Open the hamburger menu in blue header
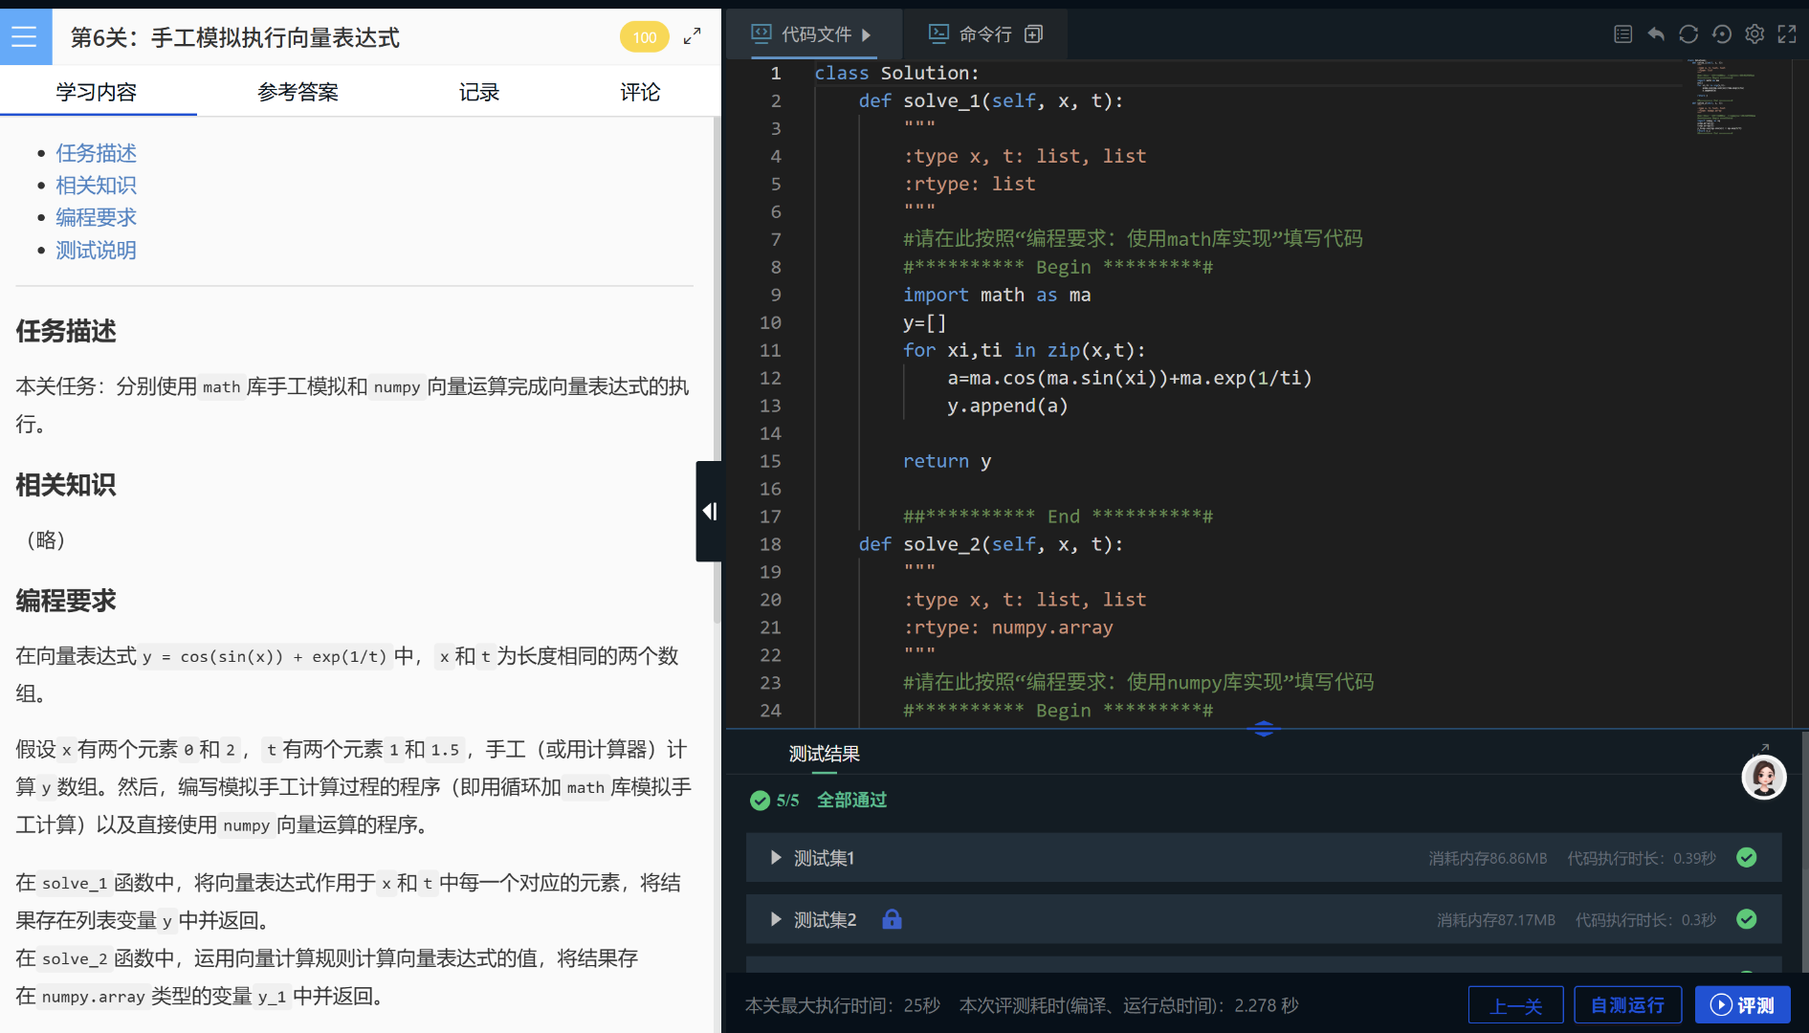1809x1033 pixels. coord(24,36)
